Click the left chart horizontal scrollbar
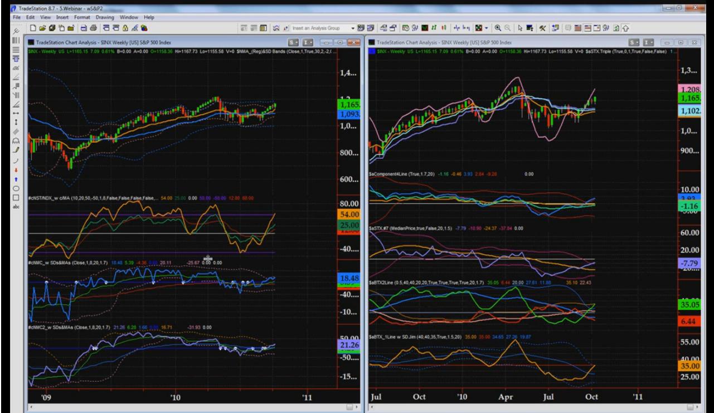Screen dimensions: 714x413 pos(184,408)
